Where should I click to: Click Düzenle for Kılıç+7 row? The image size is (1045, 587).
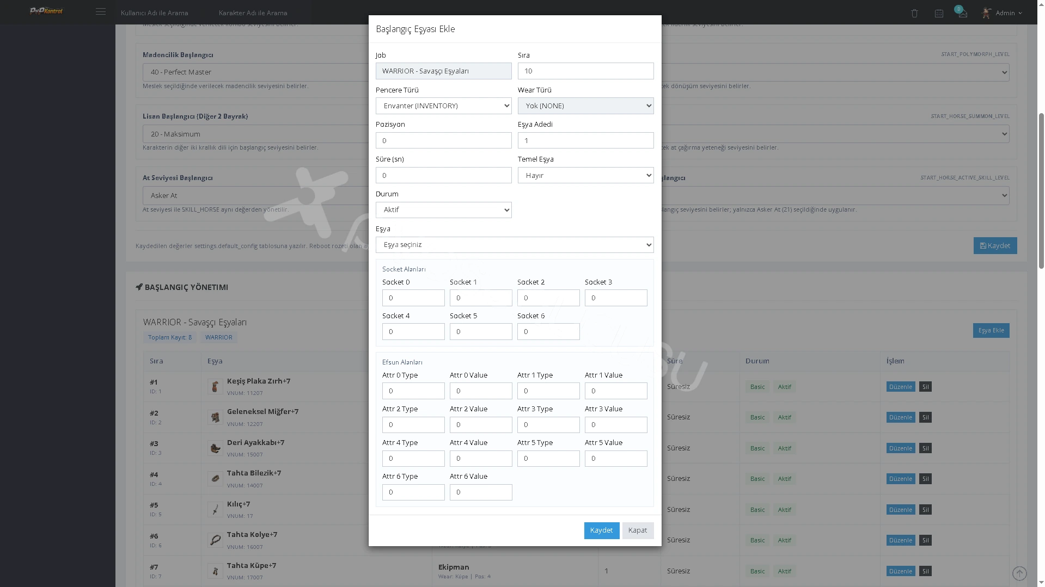[x=900, y=510]
